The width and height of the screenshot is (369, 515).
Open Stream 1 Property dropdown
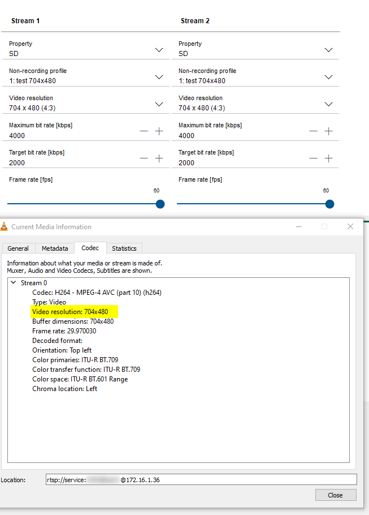159,50
